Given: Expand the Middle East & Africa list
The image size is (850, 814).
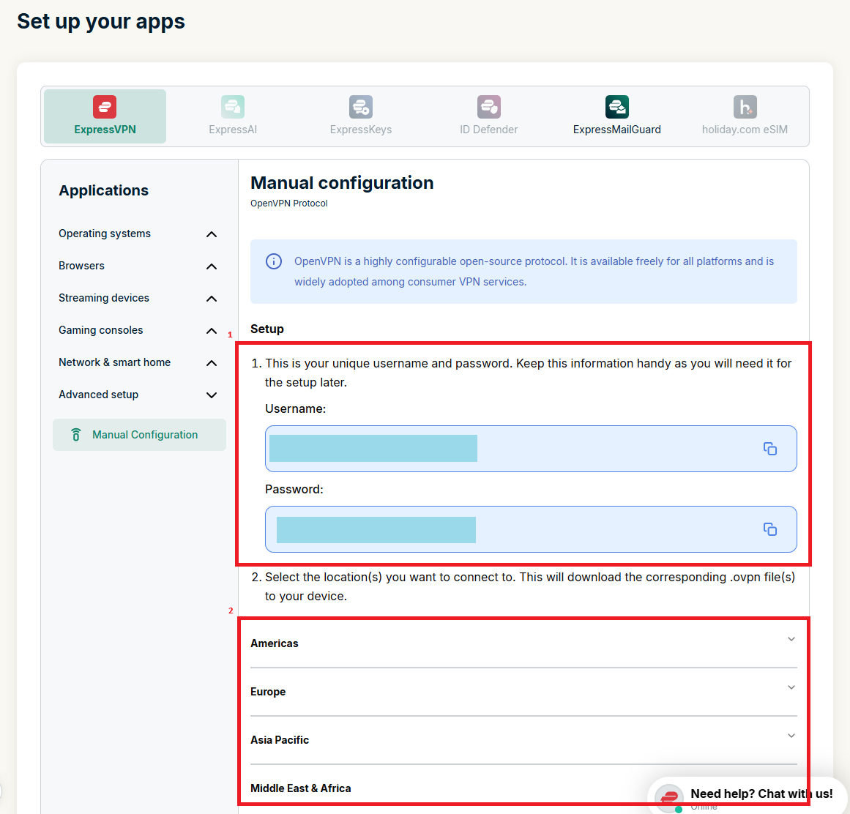Looking at the screenshot, I should (523, 788).
